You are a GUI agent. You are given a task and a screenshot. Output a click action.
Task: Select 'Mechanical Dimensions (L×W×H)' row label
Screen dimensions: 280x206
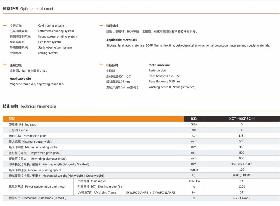click(44, 198)
